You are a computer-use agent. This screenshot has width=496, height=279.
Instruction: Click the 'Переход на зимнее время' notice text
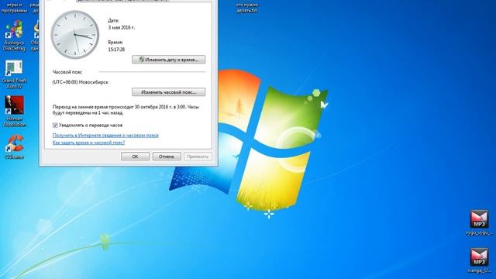click(x=126, y=110)
